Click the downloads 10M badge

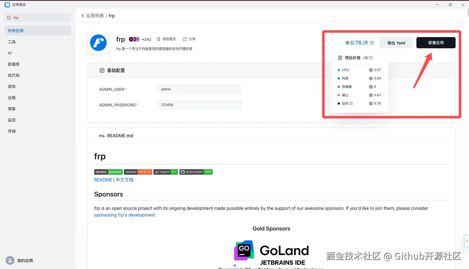tap(196, 172)
